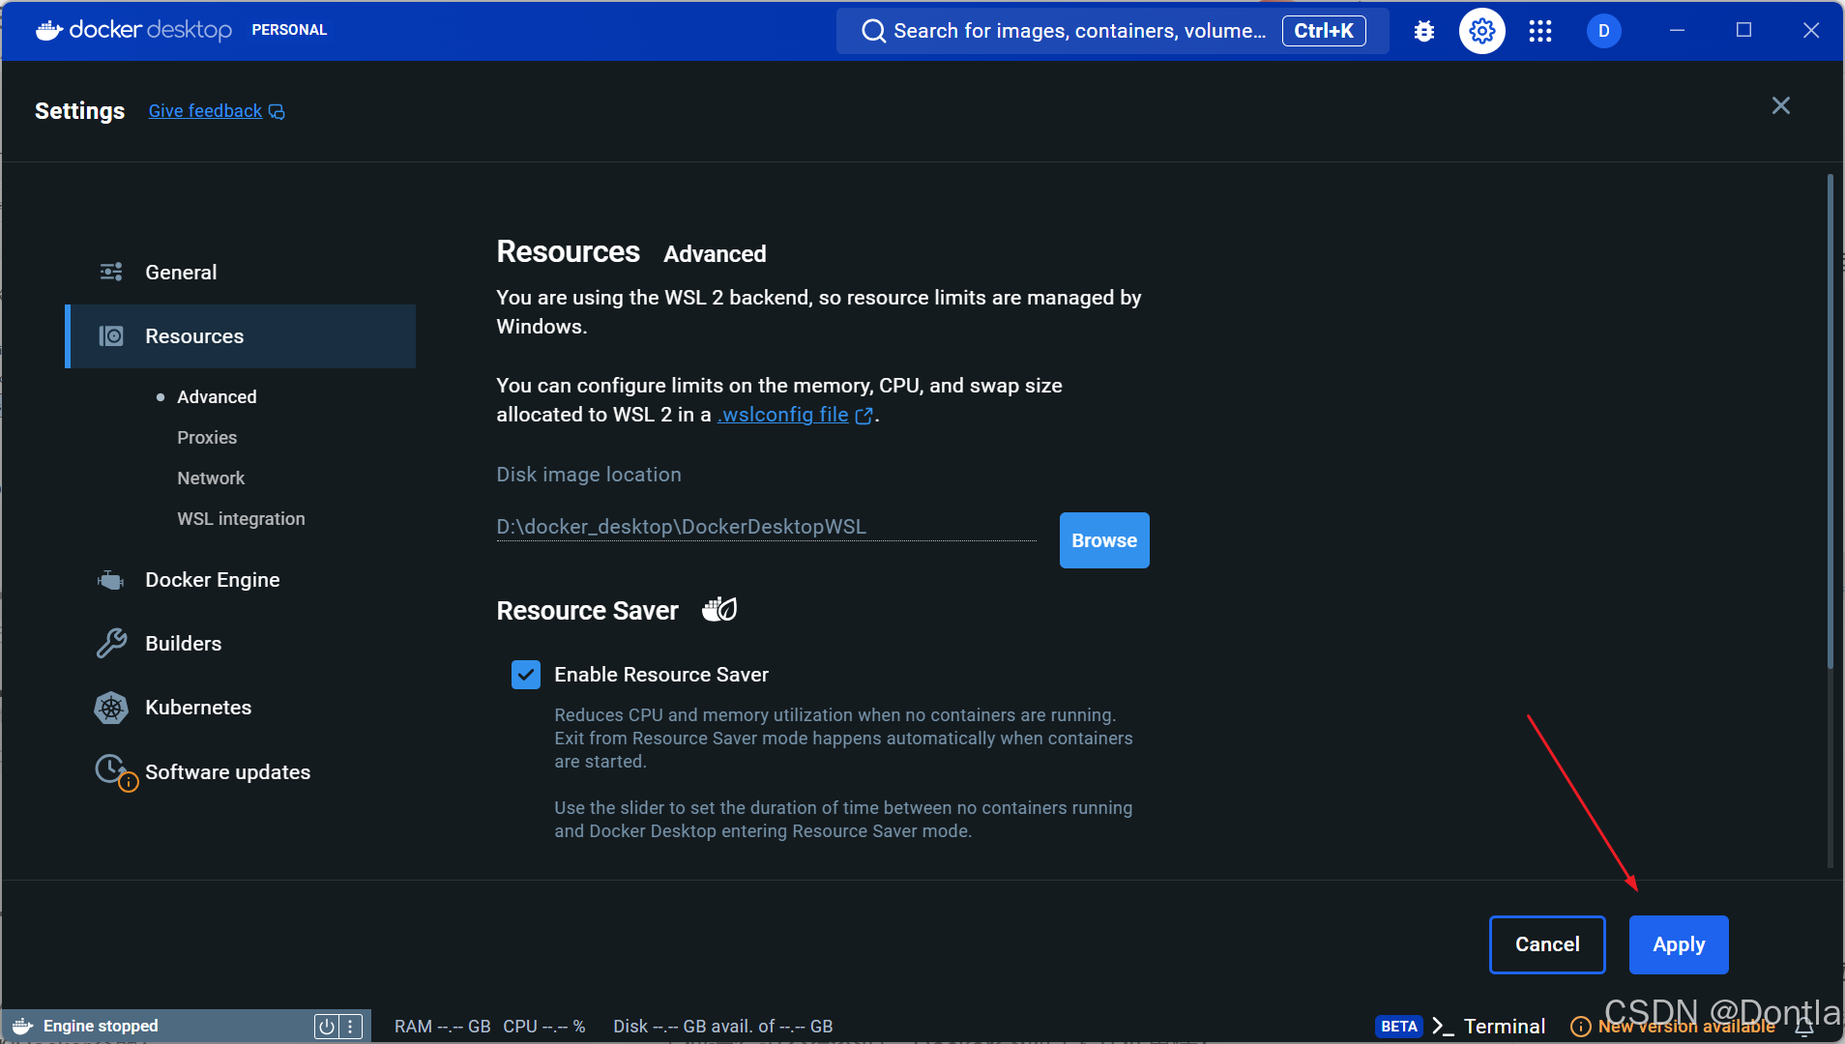Select the Proxies sub-item
The image size is (1845, 1044).
click(x=207, y=438)
